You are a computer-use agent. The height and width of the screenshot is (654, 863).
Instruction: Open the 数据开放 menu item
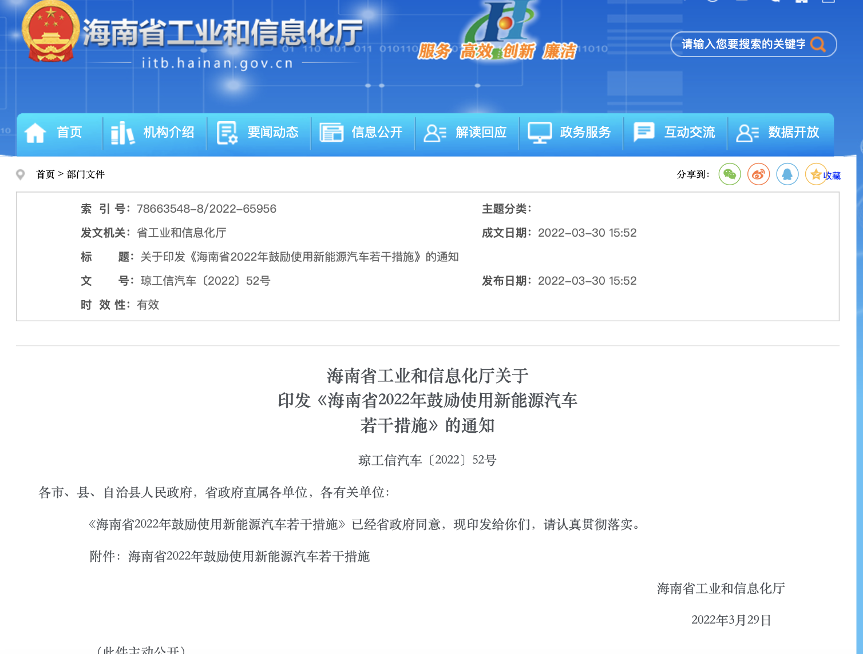click(x=793, y=133)
